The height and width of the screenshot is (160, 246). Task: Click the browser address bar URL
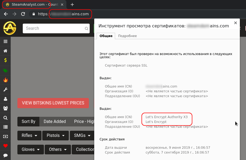63,14
